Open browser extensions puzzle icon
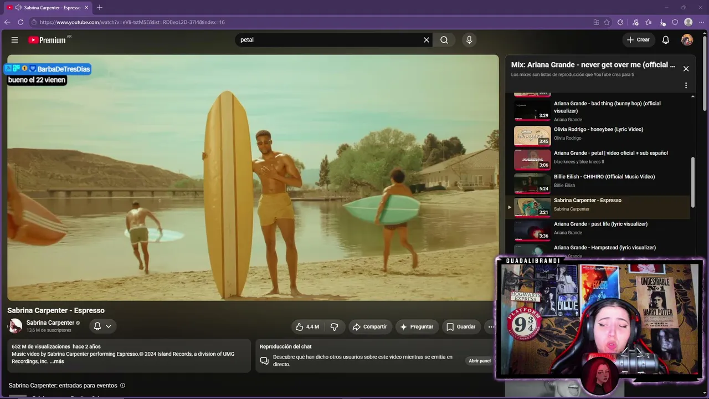This screenshot has height=399, width=709. (620, 22)
